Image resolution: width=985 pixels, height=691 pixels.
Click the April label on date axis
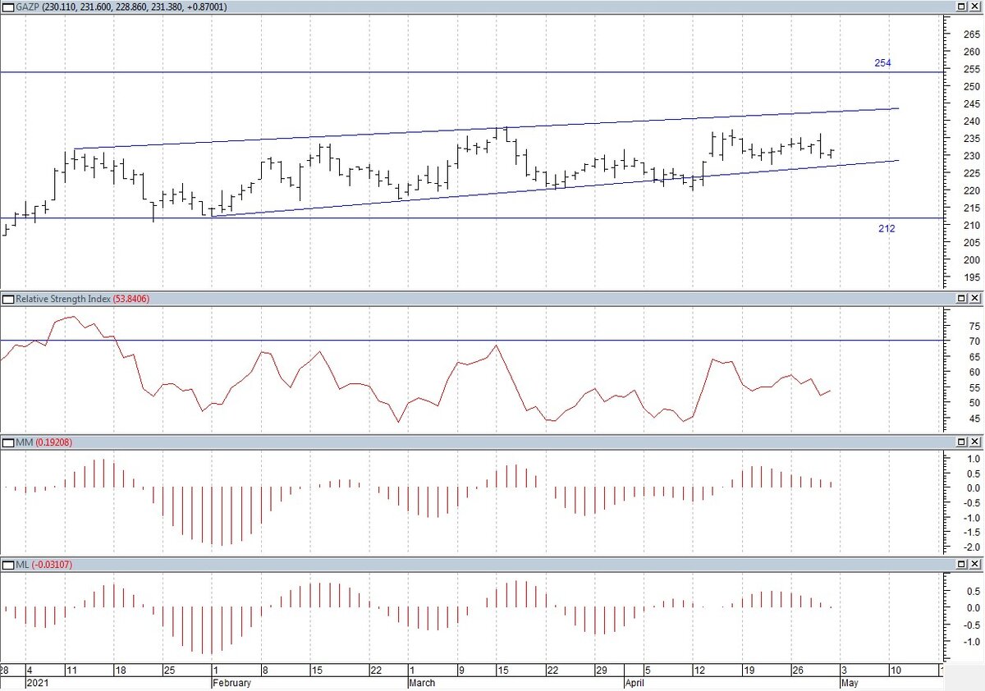pos(635,682)
